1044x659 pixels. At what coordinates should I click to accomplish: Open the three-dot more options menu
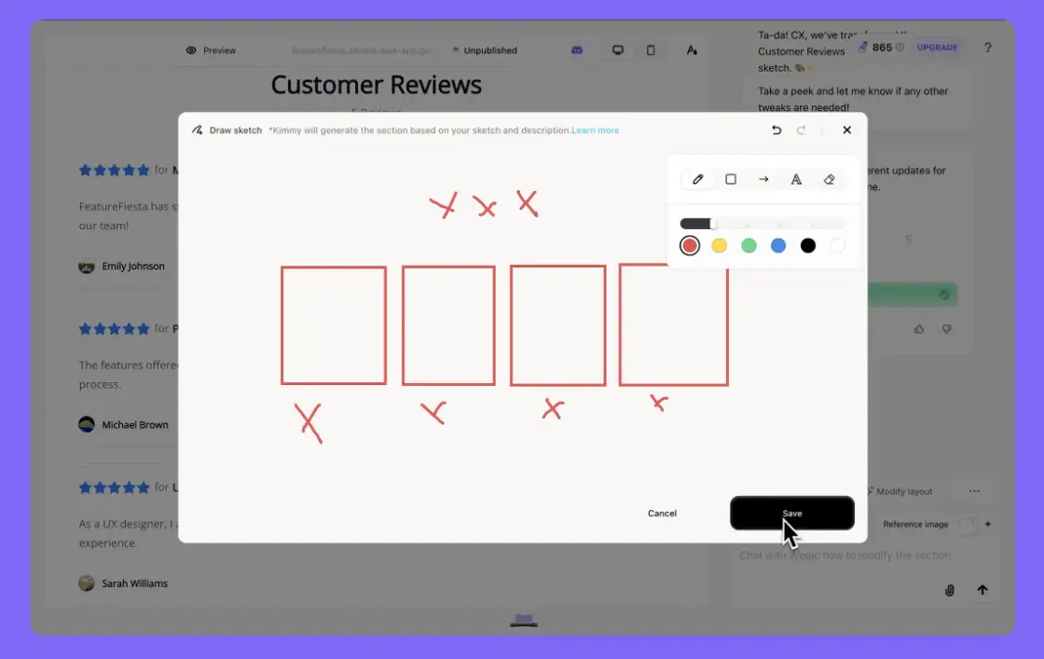click(x=974, y=491)
